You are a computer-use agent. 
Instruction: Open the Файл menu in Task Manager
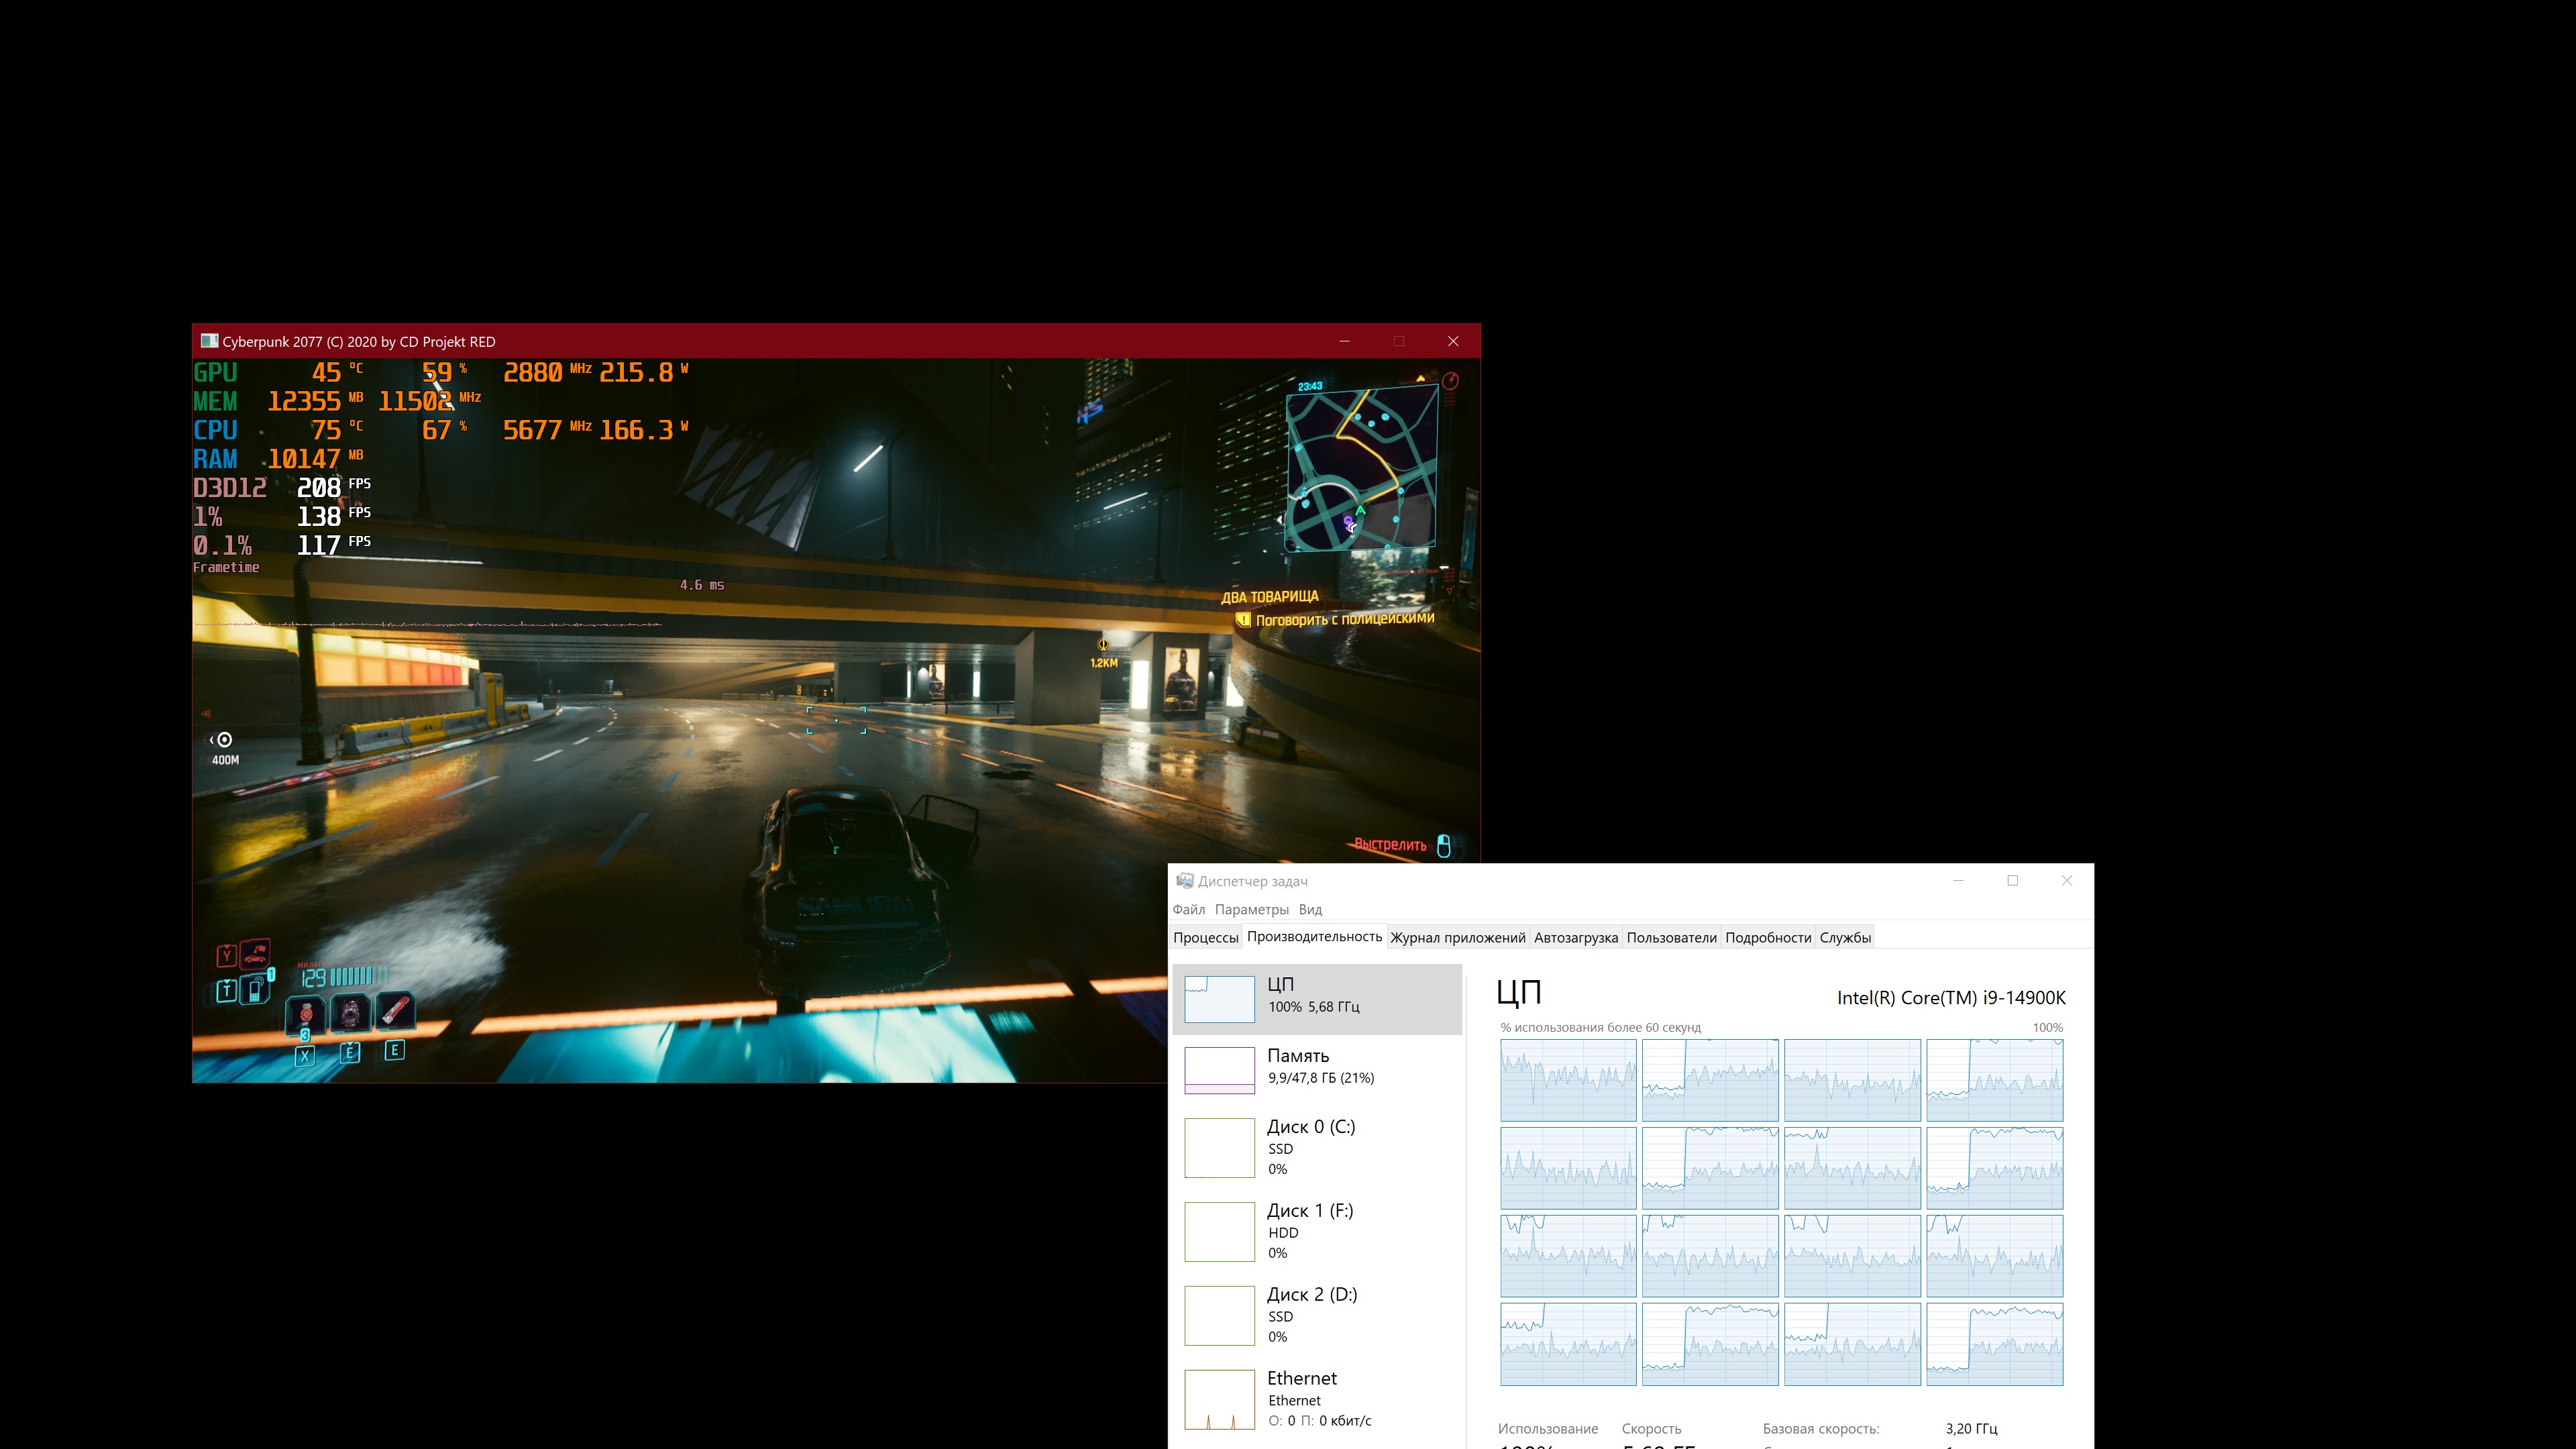pyautogui.click(x=1188, y=909)
